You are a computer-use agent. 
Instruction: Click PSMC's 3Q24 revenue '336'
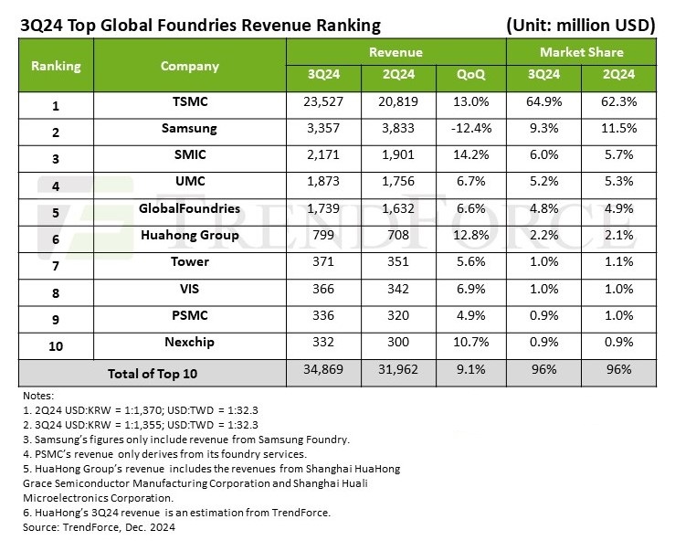click(x=323, y=315)
